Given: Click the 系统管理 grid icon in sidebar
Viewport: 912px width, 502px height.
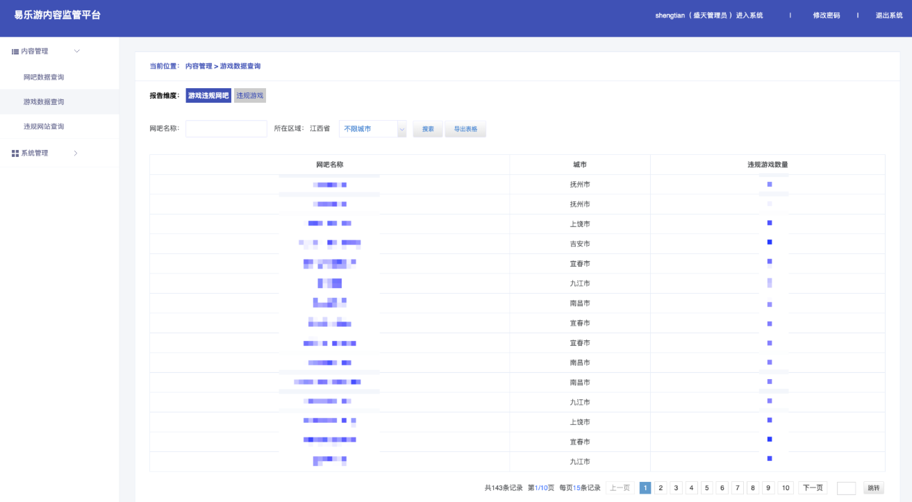Looking at the screenshot, I should [x=15, y=153].
